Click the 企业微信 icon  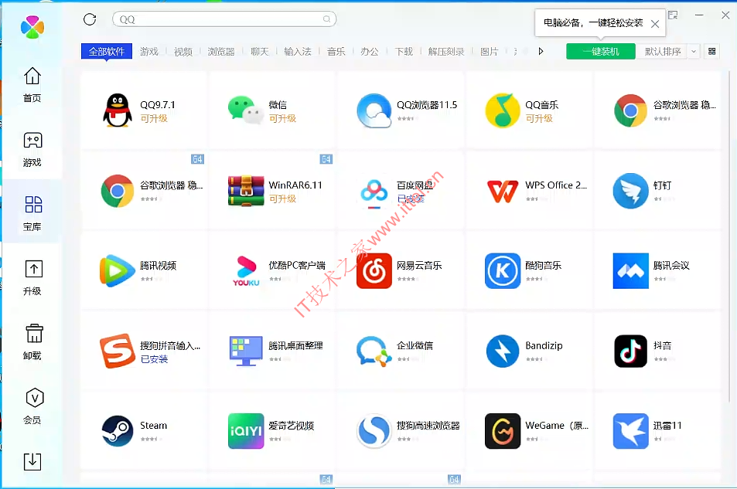[x=374, y=351]
